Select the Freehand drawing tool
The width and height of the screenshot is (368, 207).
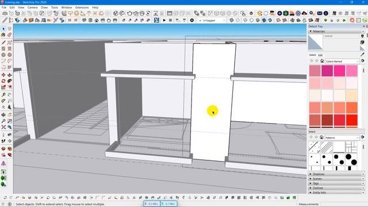[x=9, y=43]
